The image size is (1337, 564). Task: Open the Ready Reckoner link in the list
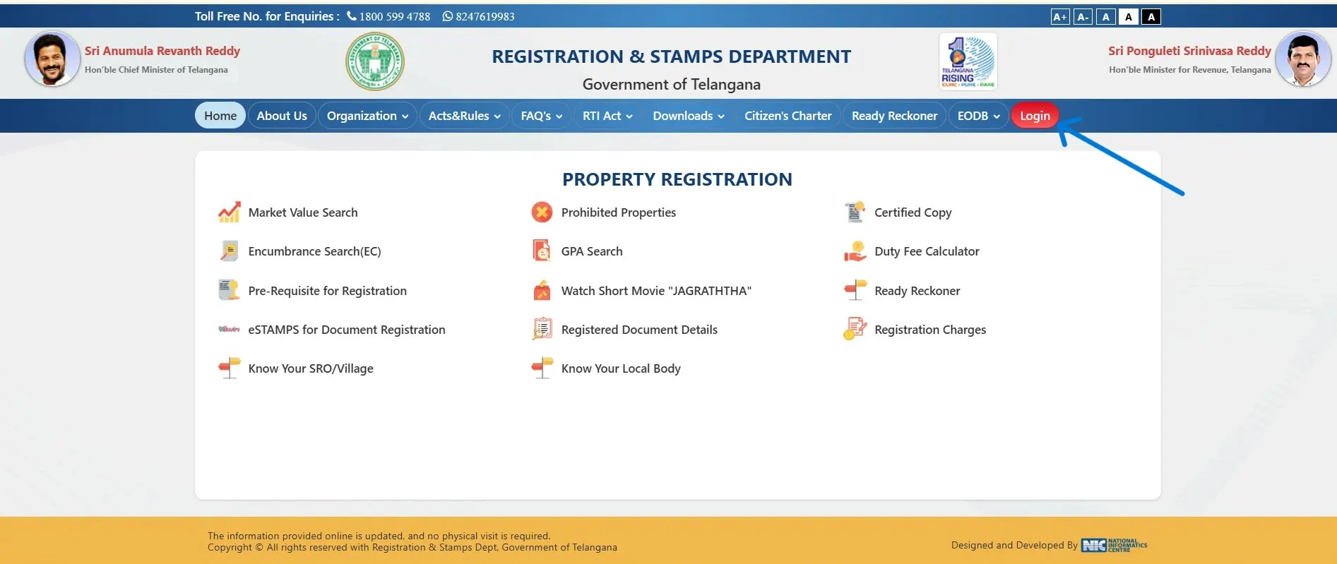click(x=917, y=291)
